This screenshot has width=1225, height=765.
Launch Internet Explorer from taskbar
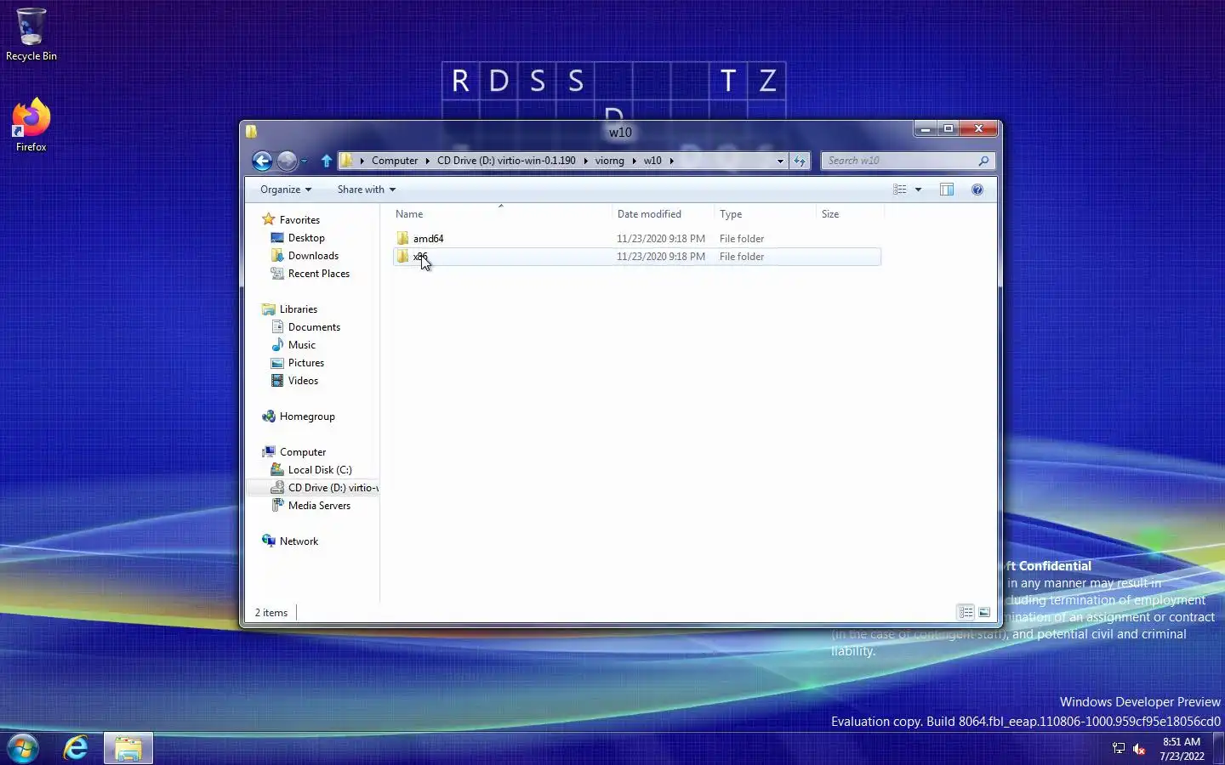pyautogui.click(x=76, y=748)
